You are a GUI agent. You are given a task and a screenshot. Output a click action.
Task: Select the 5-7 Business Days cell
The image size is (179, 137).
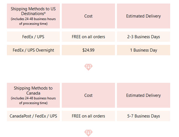[143, 116]
